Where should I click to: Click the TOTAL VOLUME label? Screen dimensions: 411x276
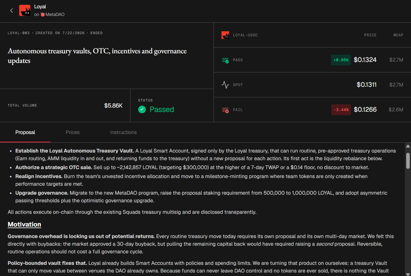click(22, 105)
